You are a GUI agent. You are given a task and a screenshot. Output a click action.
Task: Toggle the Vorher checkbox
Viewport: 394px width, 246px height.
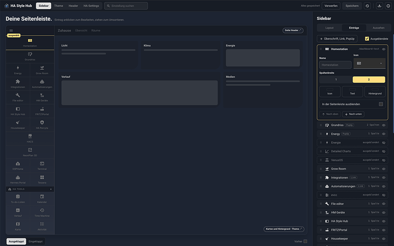click(305, 241)
